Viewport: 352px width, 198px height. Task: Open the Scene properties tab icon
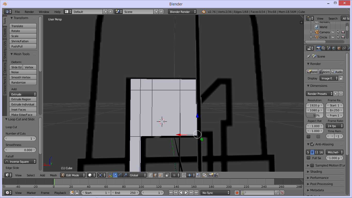[x=329, y=48]
